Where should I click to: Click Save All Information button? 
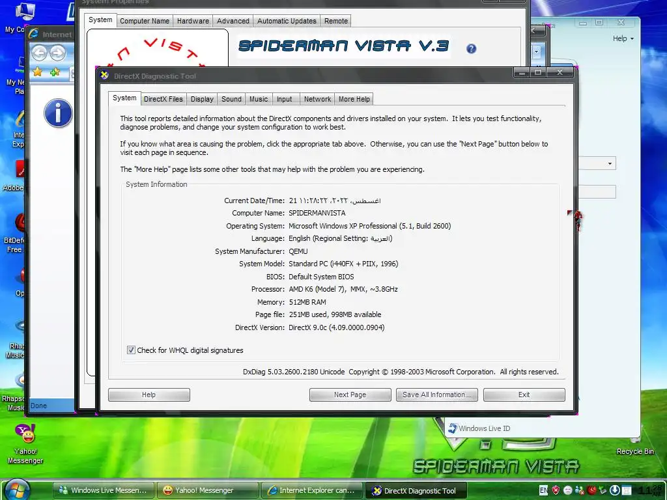pyautogui.click(x=437, y=395)
